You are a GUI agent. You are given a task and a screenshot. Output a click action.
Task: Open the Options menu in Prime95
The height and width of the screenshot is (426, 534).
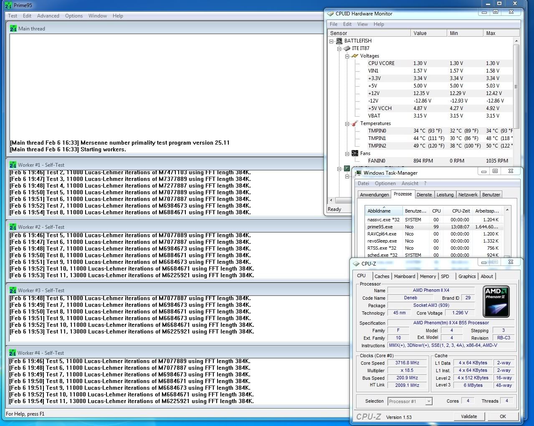pyautogui.click(x=74, y=16)
